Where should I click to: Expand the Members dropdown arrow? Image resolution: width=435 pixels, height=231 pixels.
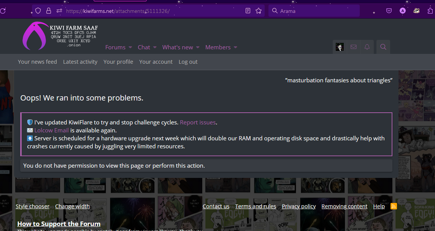click(235, 47)
